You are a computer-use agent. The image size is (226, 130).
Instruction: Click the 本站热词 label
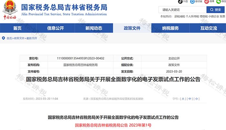(166, 16)
